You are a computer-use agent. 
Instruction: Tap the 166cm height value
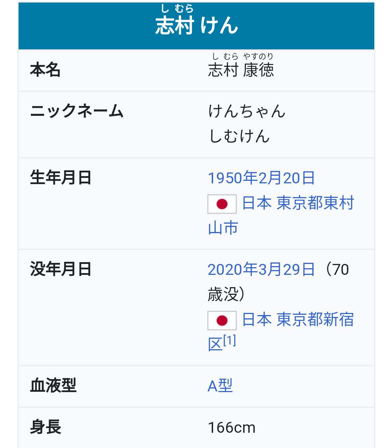(231, 427)
